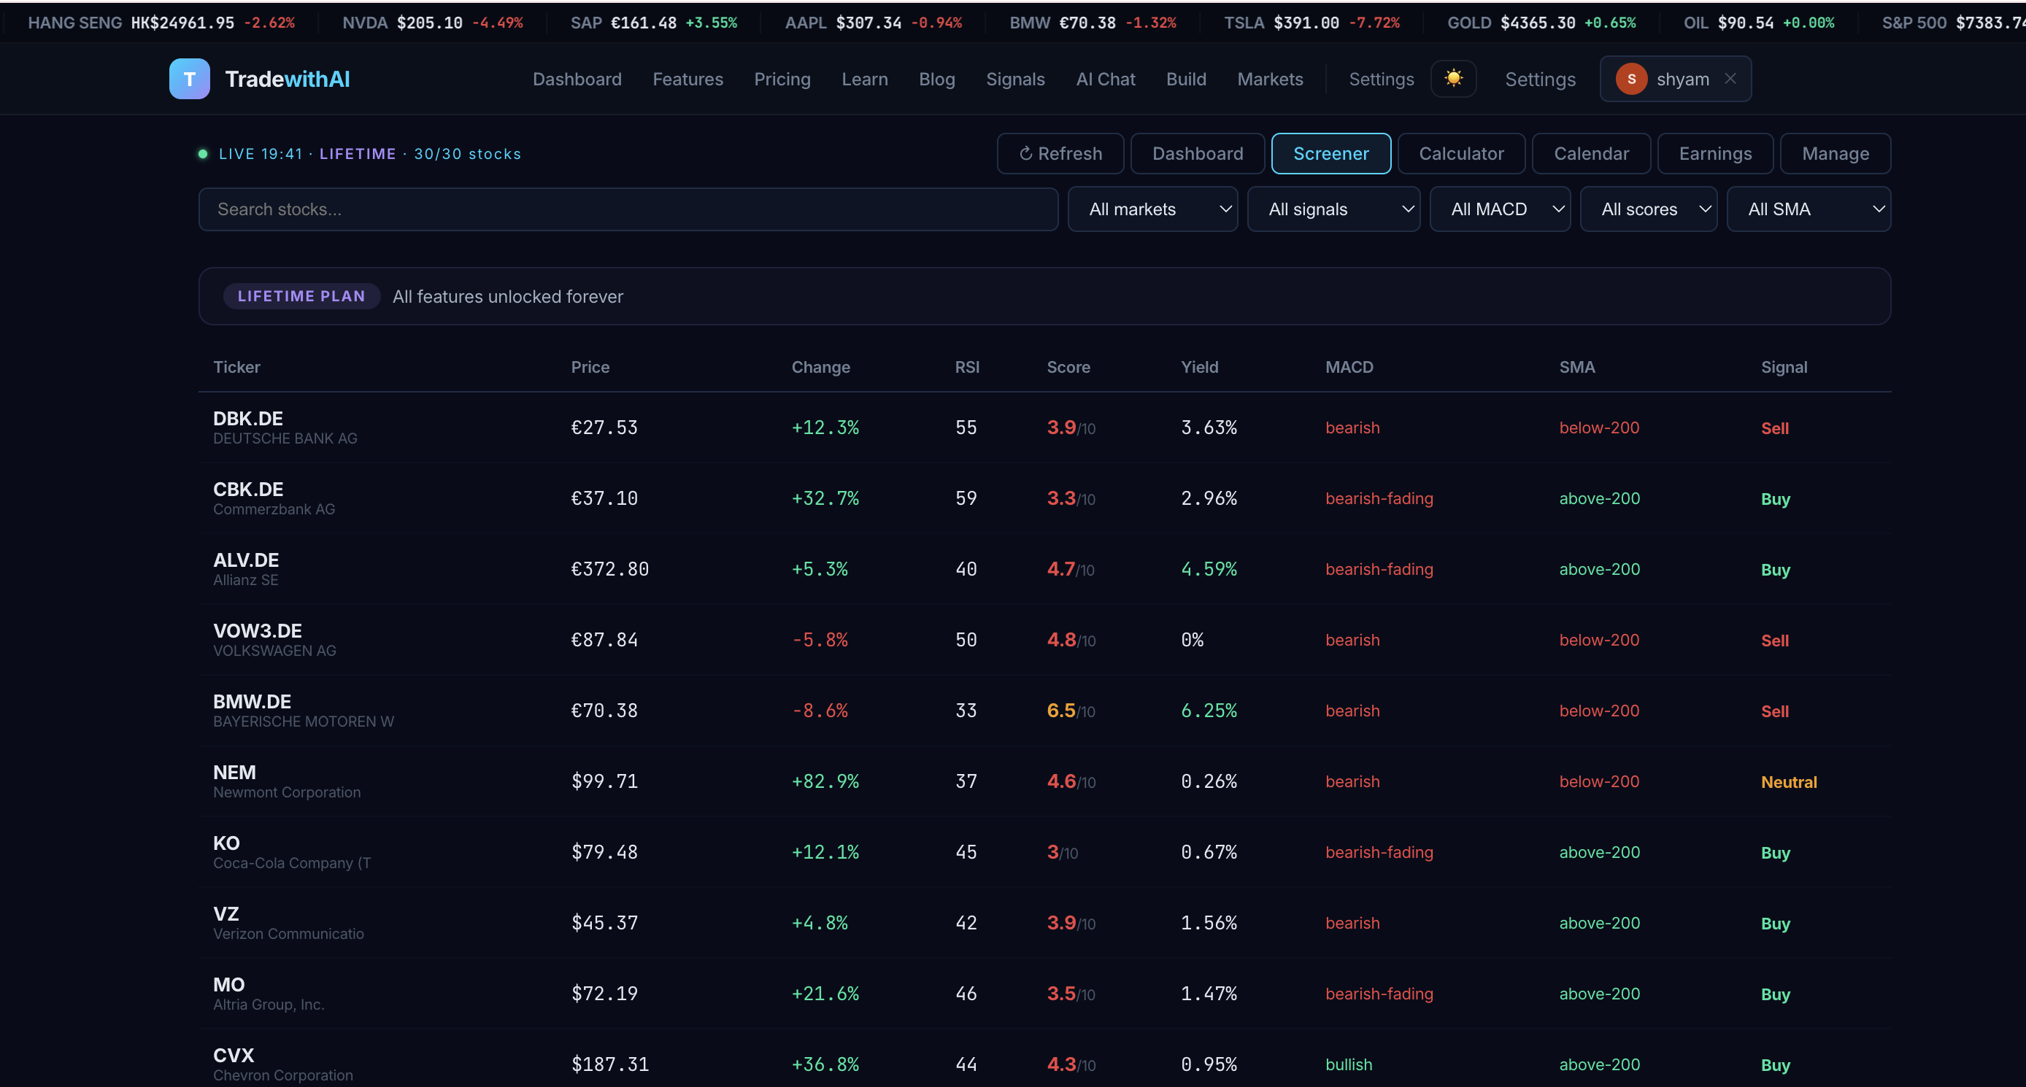Click the LIFETIME PLAN badge
This screenshot has height=1087, width=2026.
301,296
